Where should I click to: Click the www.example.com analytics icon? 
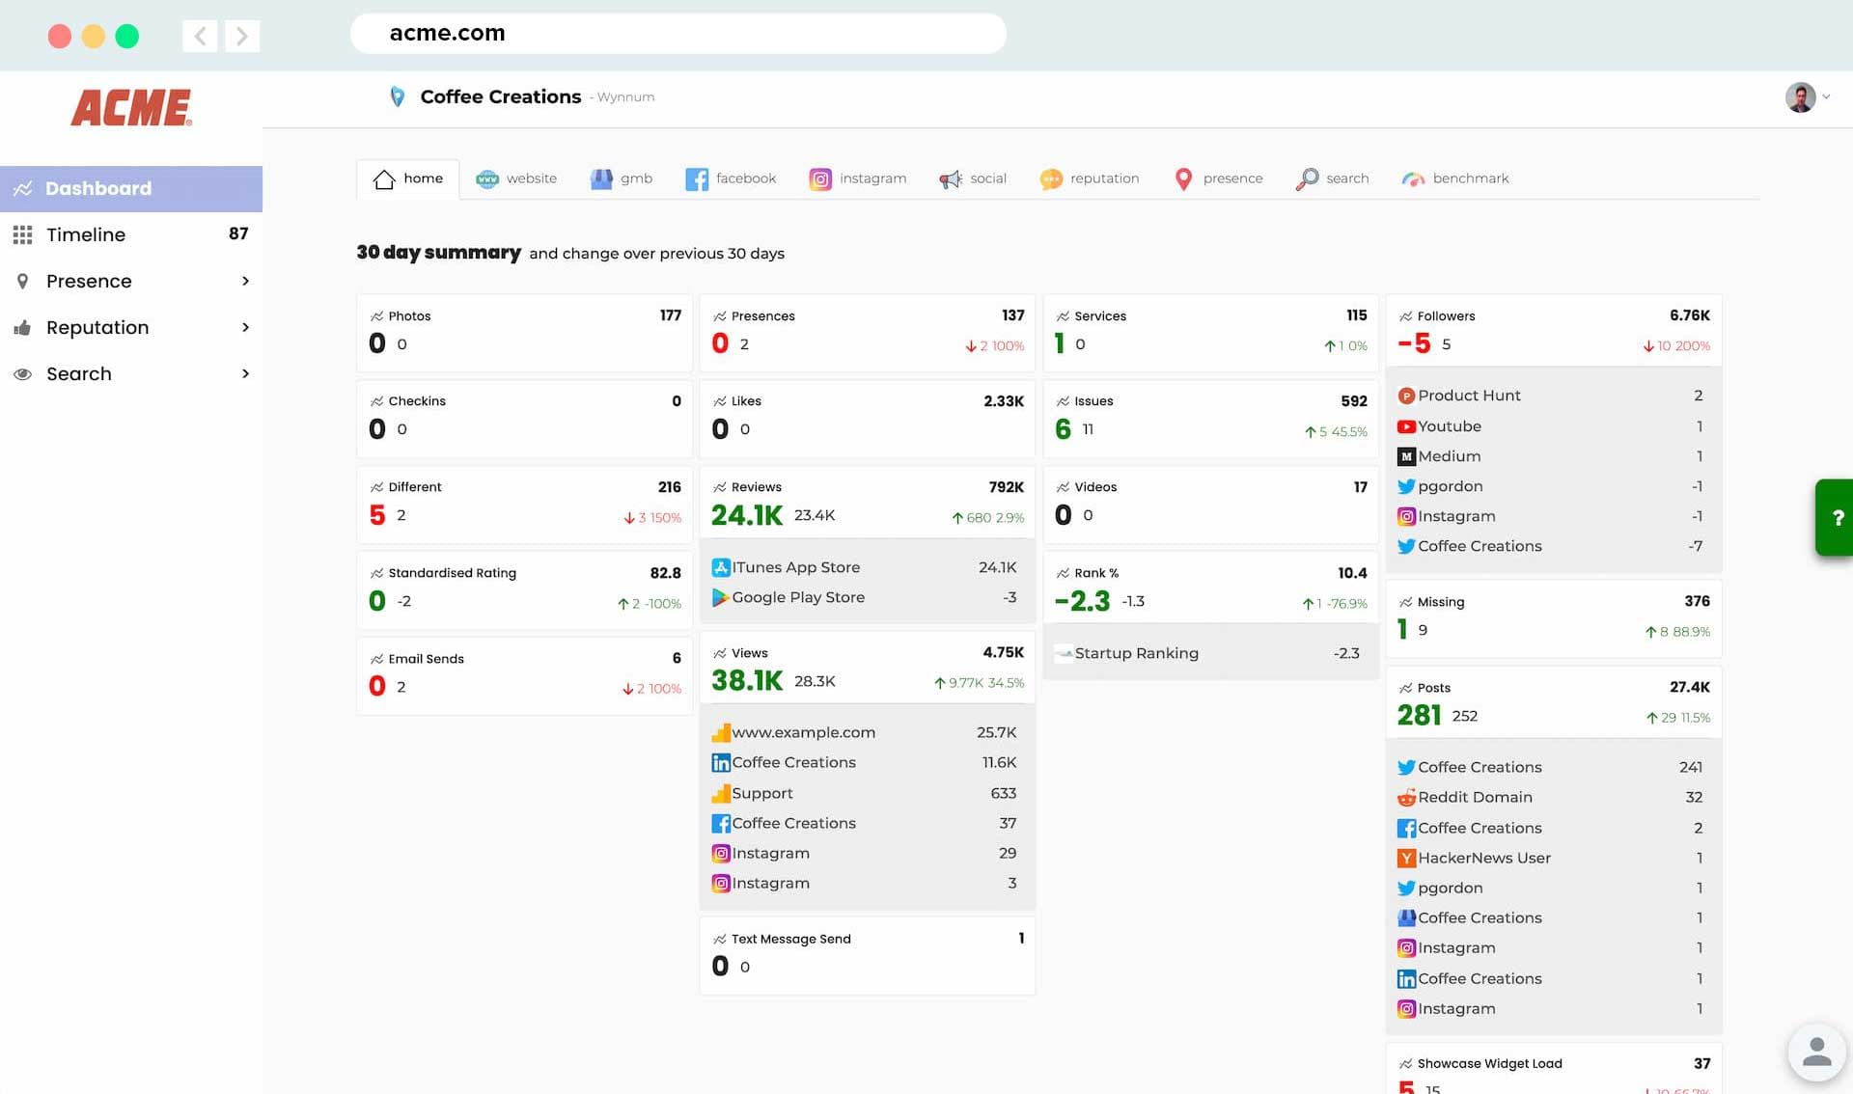coord(721,733)
